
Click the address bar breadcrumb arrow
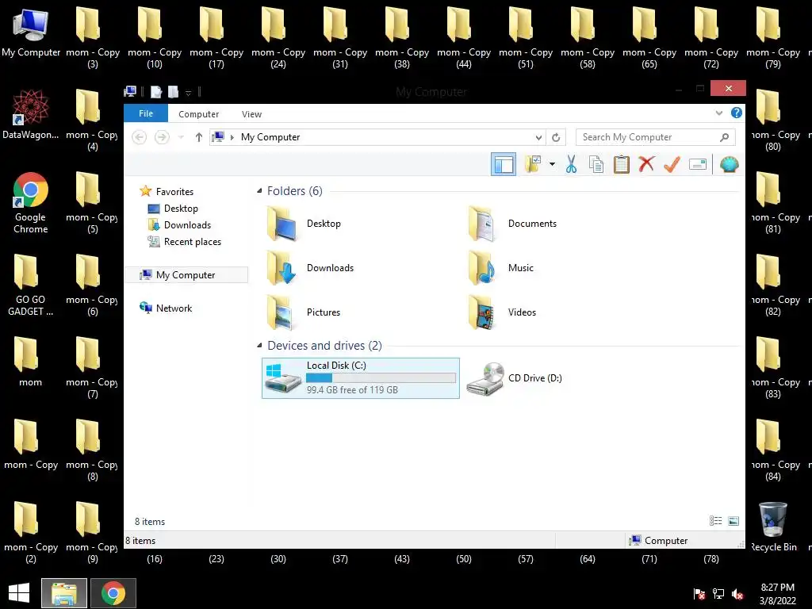(x=232, y=137)
